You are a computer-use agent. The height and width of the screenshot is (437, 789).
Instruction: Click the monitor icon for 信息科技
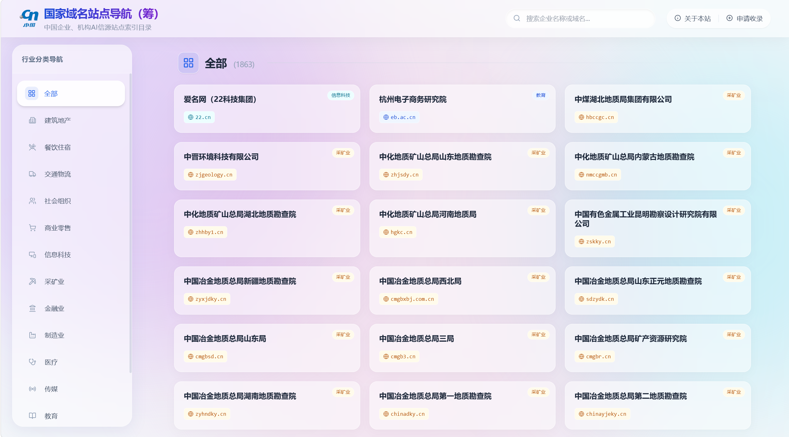[x=32, y=255]
